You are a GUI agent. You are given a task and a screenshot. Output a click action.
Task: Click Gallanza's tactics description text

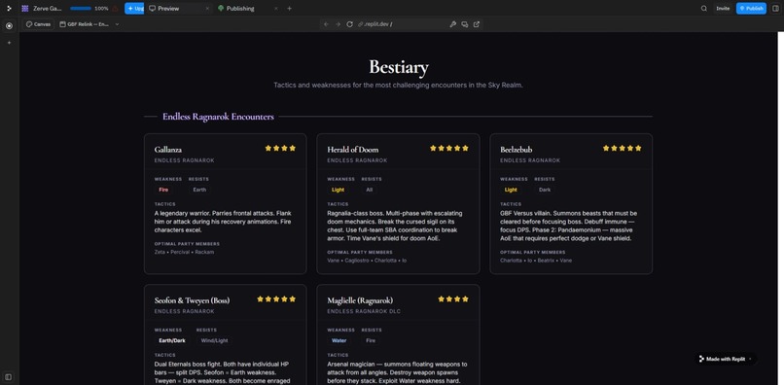tap(223, 222)
